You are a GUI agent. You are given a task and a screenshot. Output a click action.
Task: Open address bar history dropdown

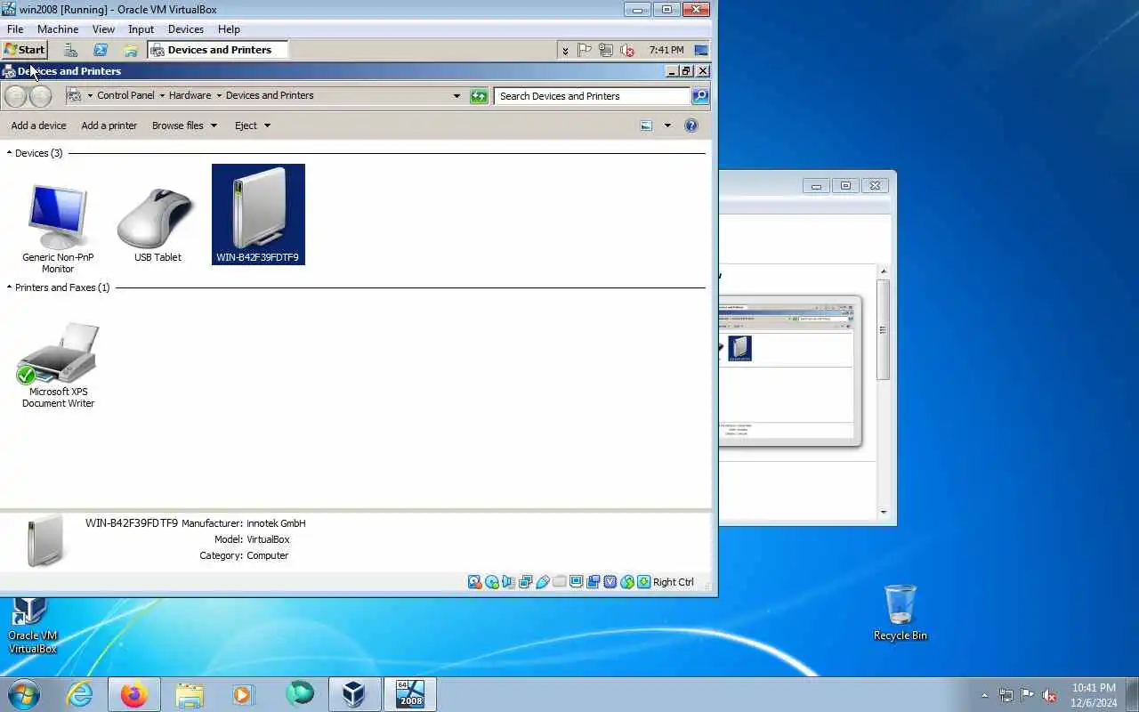(x=457, y=96)
